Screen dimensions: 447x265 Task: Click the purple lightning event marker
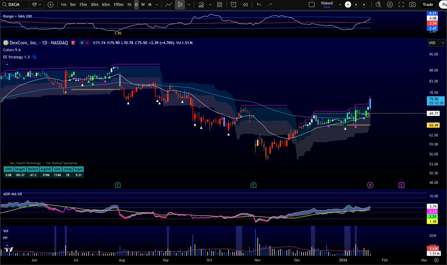370,184
